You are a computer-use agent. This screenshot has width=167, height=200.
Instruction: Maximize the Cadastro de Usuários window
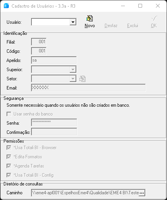click(140, 6)
